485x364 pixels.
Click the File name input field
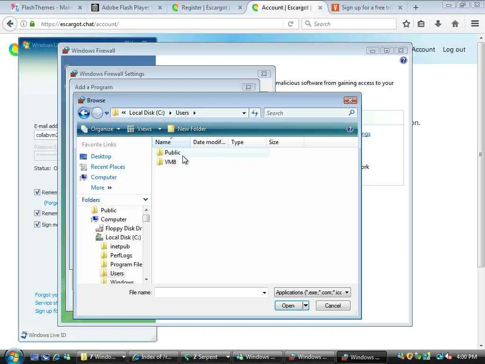coord(208,292)
